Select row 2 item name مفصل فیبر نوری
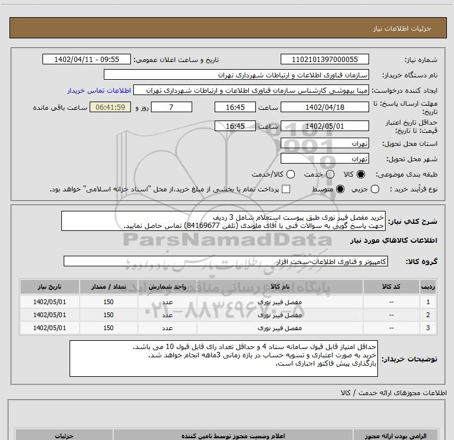454x440 pixels. [279, 315]
